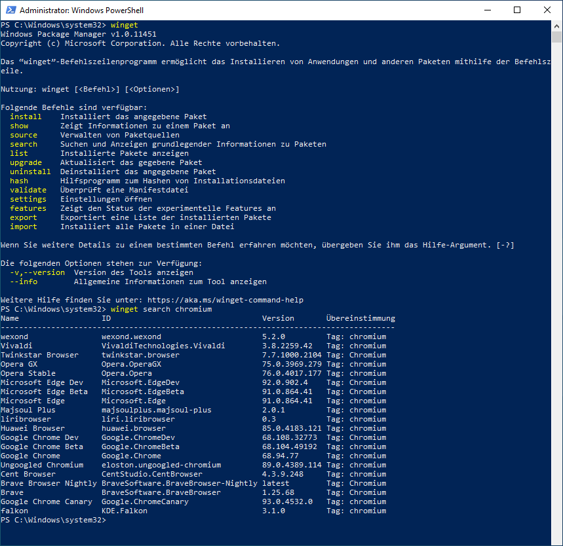
Task: Select the upgrade command in the command list
Action: point(26,162)
